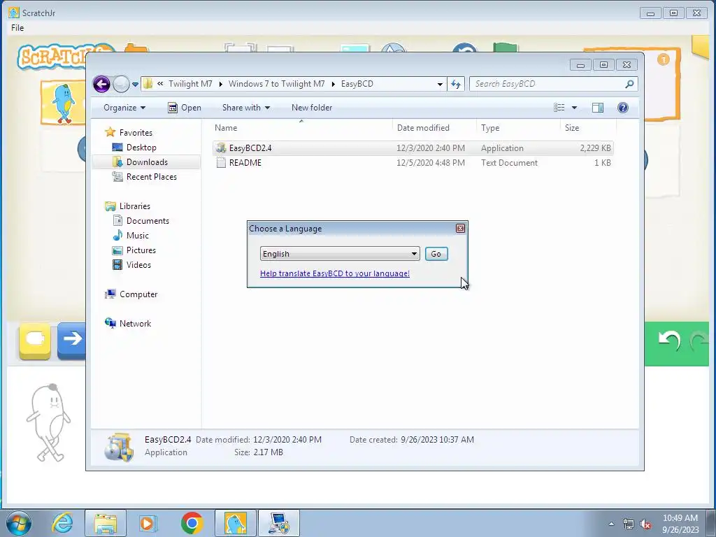
Task: Open Internet Explorer from the taskbar
Action: coord(62,523)
